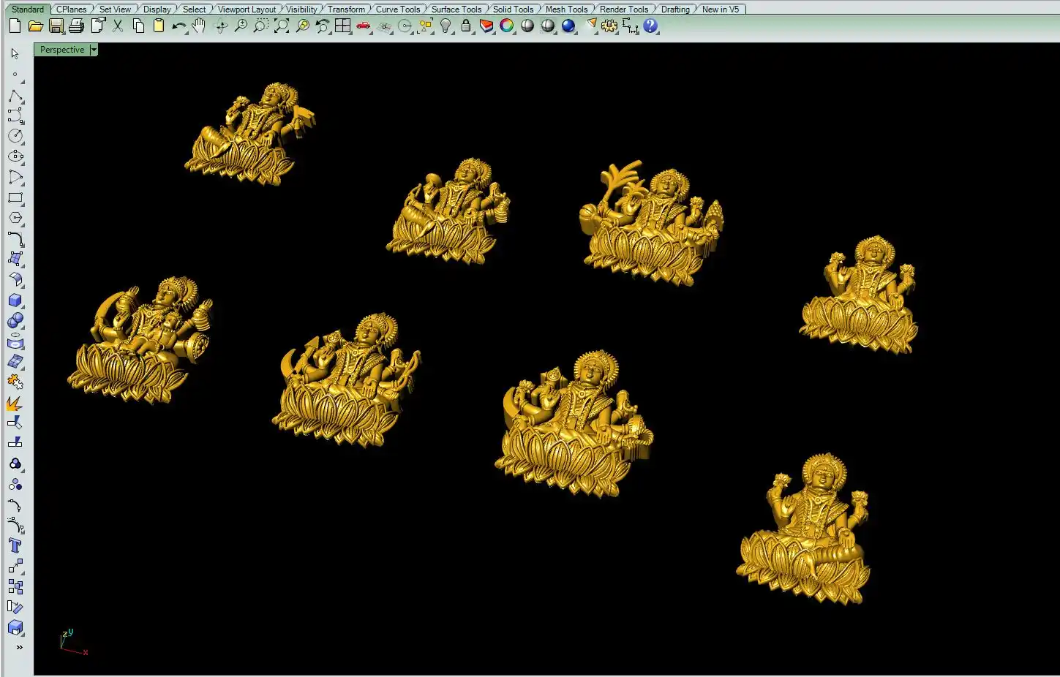Screen dimensions: 1060x677
Task: Choose the Polyline tool in the sidebar
Action: (15, 97)
